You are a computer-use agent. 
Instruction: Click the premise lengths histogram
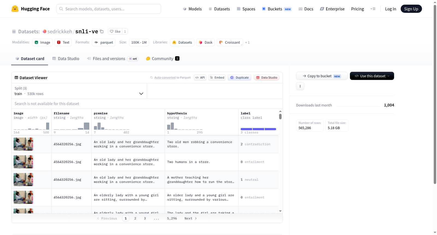click(111, 126)
